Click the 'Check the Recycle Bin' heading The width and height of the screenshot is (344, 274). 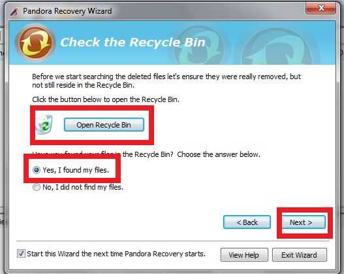pos(133,43)
